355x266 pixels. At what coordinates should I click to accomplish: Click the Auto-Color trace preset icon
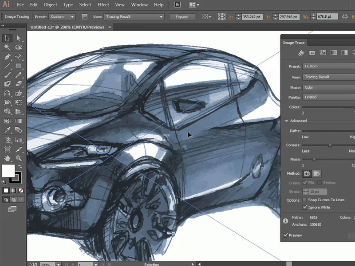[x=301, y=53]
